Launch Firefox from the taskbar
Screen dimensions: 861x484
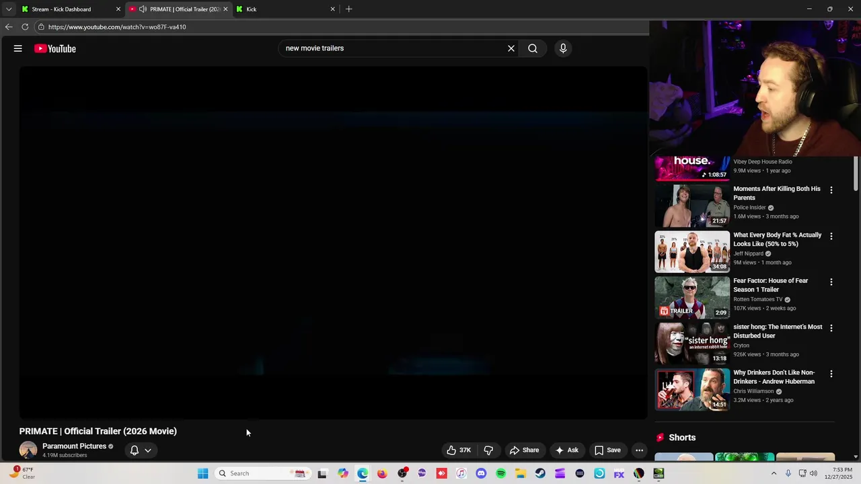coord(382,473)
